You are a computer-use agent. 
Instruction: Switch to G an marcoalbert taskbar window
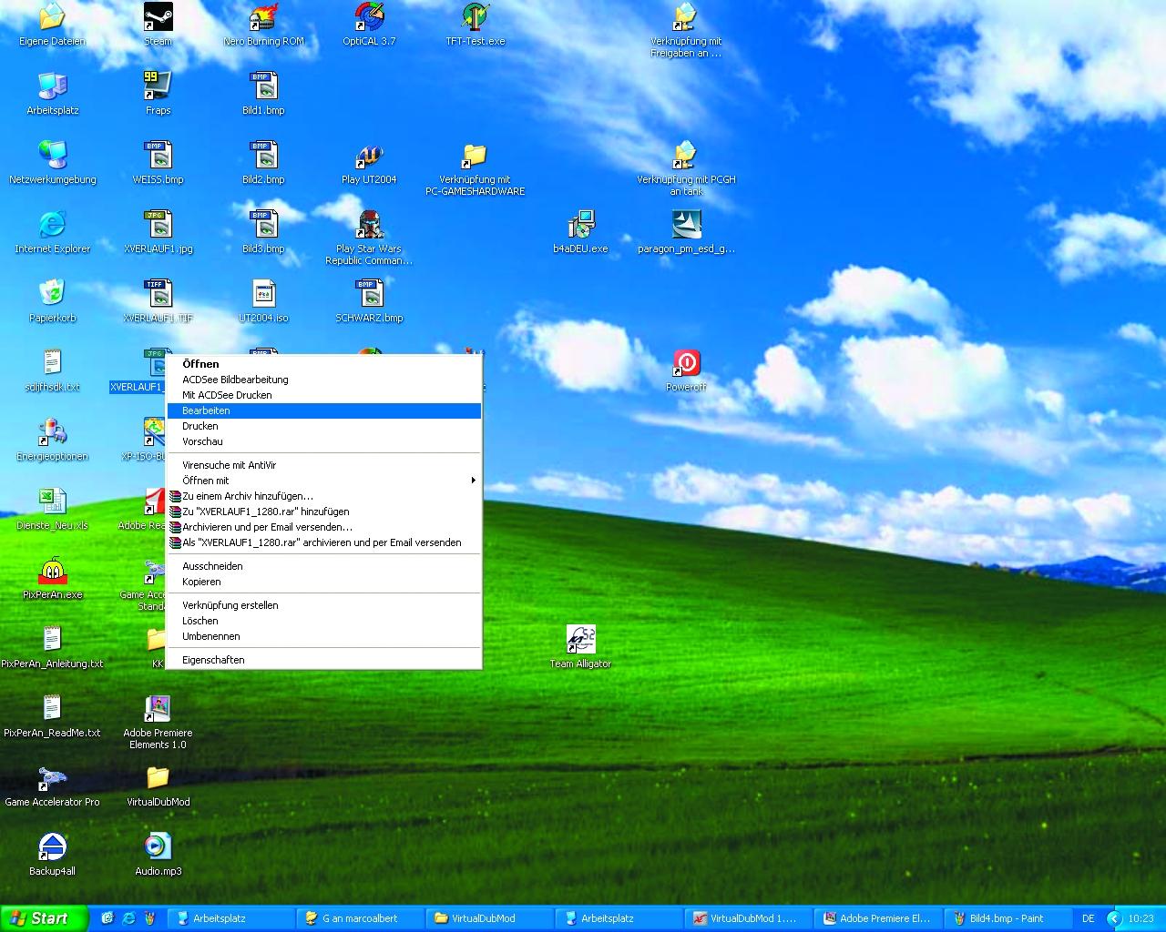click(x=362, y=918)
